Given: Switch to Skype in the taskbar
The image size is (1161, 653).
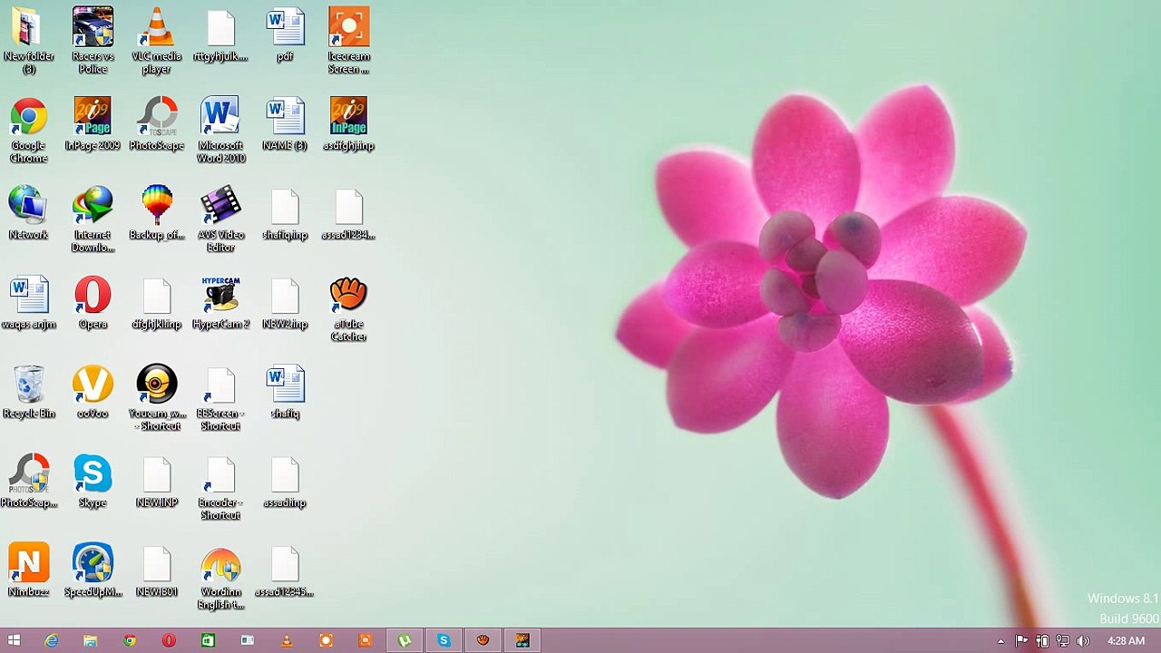Looking at the screenshot, I should coord(444,640).
